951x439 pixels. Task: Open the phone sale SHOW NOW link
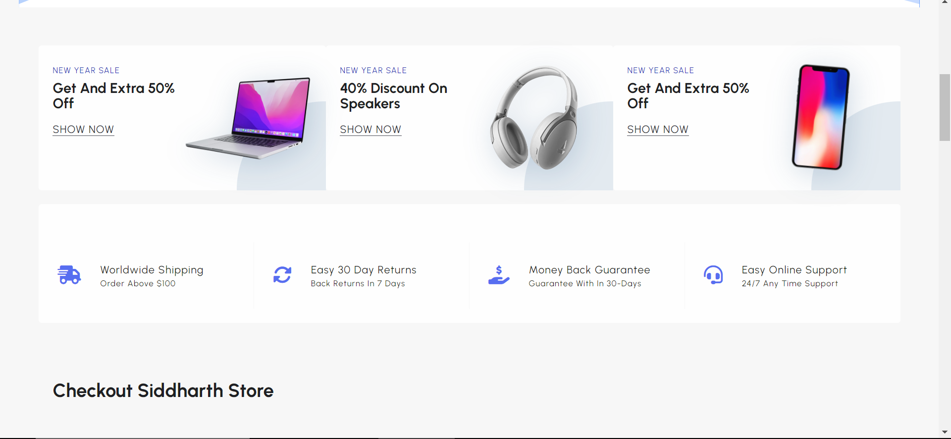[x=658, y=130]
